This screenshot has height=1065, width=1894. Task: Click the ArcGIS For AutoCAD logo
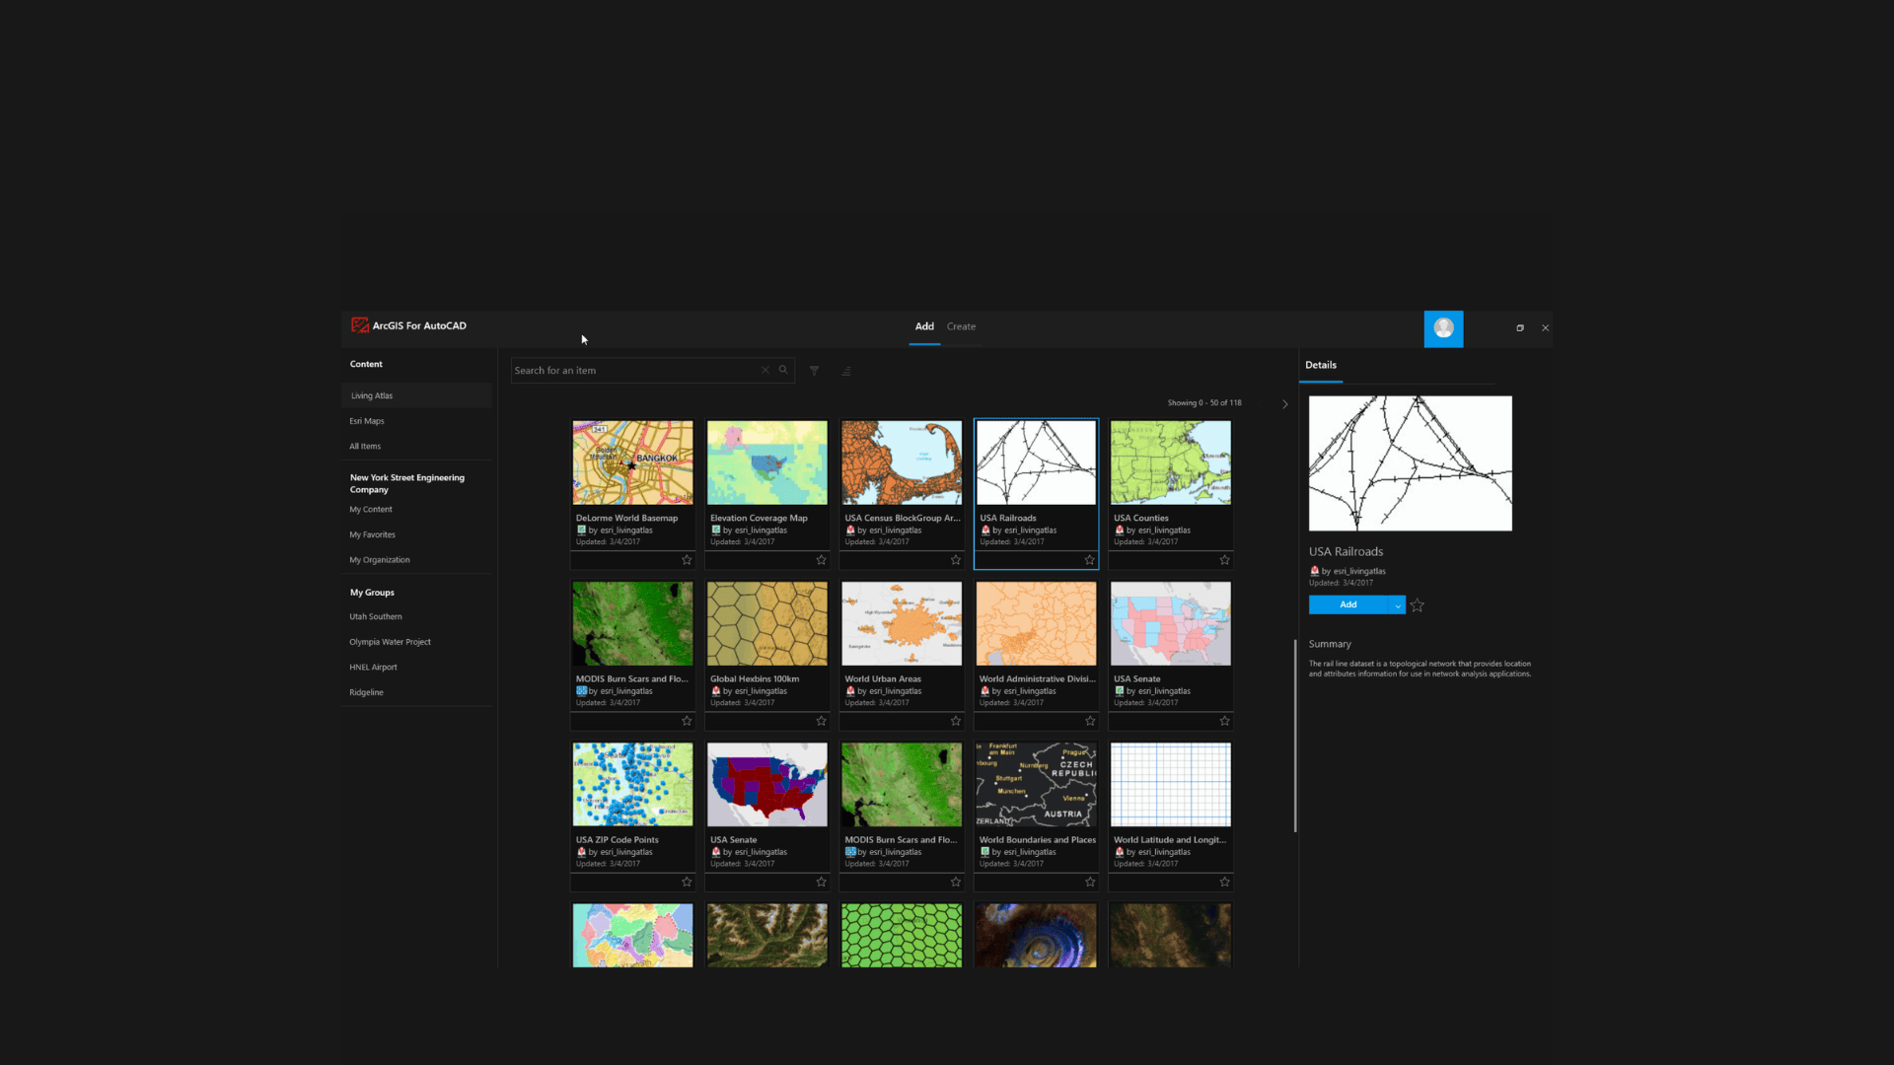click(360, 325)
